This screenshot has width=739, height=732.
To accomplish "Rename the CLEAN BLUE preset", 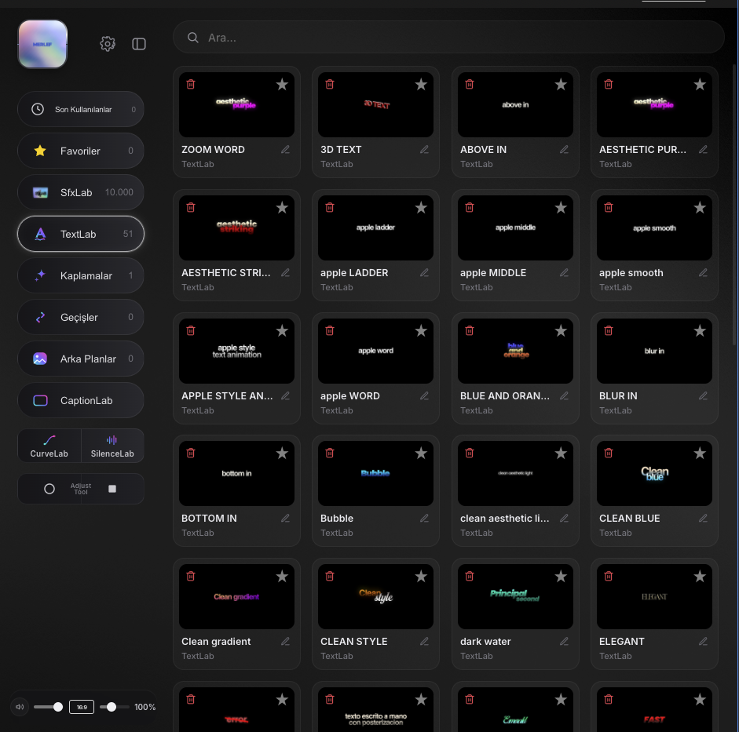I will (x=703, y=519).
